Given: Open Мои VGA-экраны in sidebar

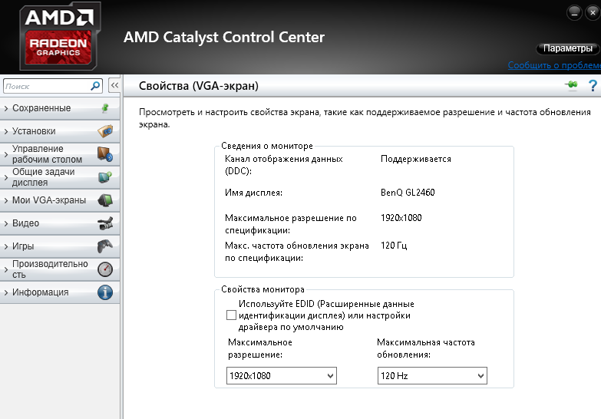Looking at the screenshot, I should (60, 200).
